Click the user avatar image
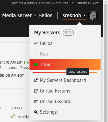This screenshot has height=122, width=108. 93,16
